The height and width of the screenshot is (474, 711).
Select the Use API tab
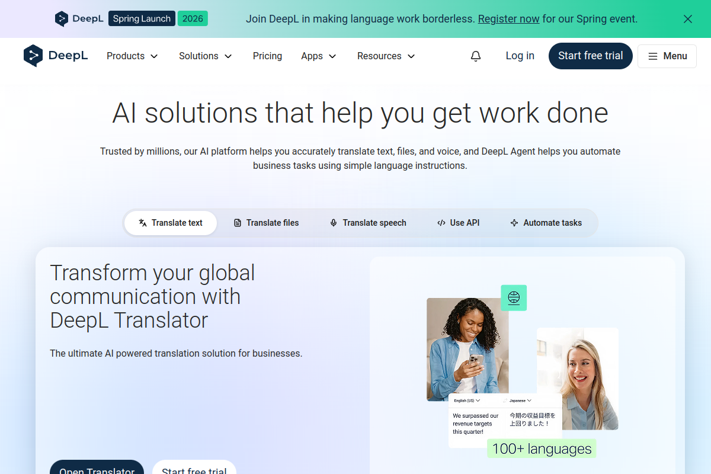(458, 223)
